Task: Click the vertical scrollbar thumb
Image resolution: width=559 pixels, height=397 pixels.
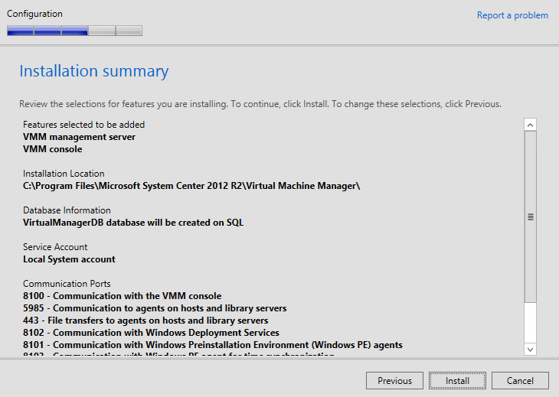Action: pyautogui.click(x=530, y=216)
